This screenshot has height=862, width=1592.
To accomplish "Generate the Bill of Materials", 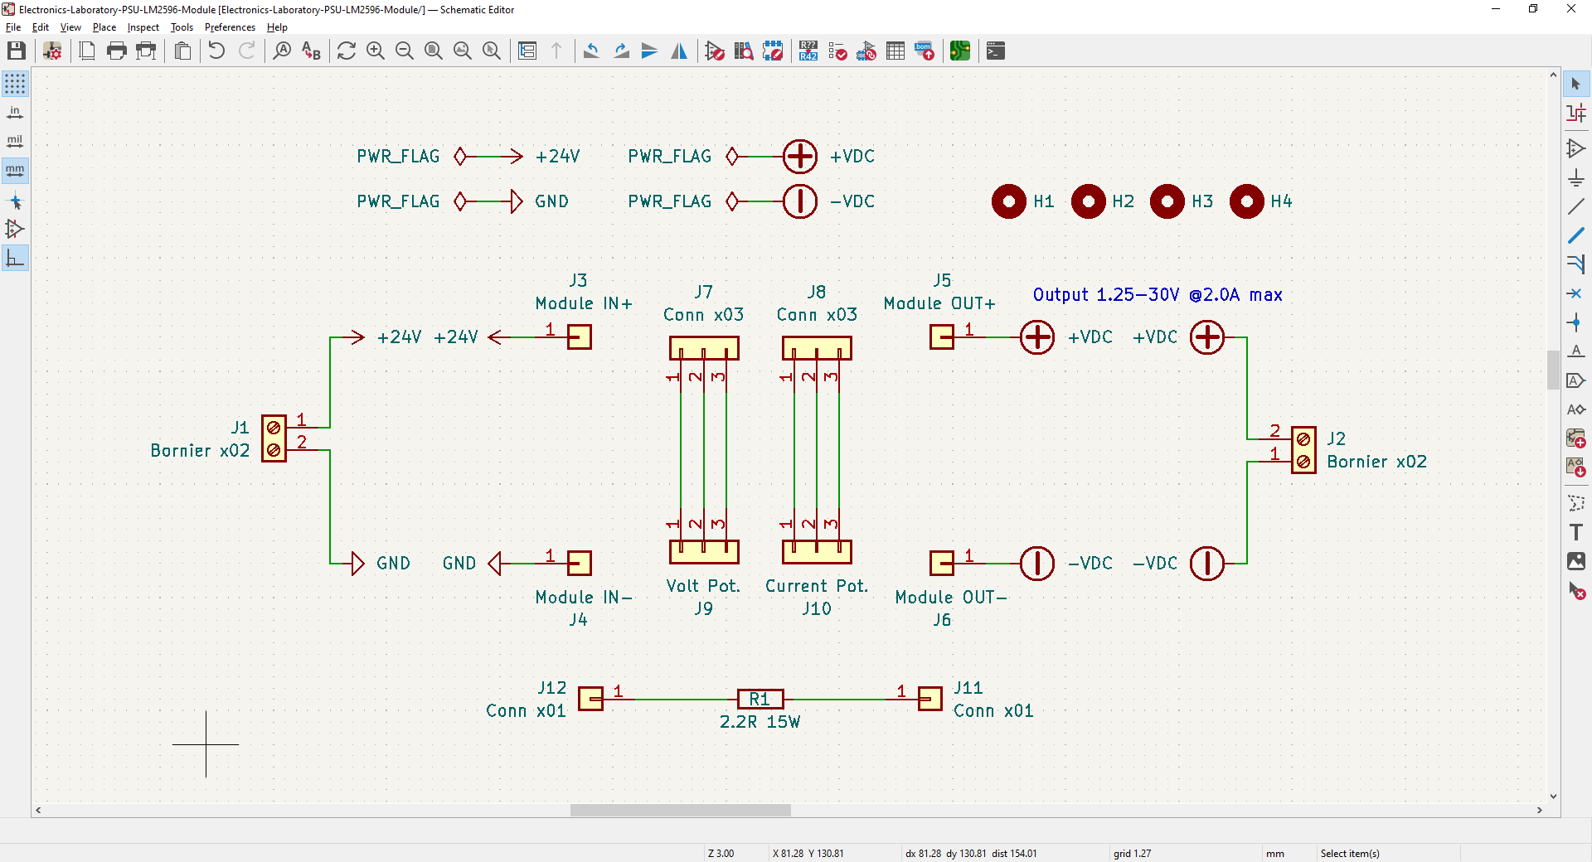I will pos(925,51).
